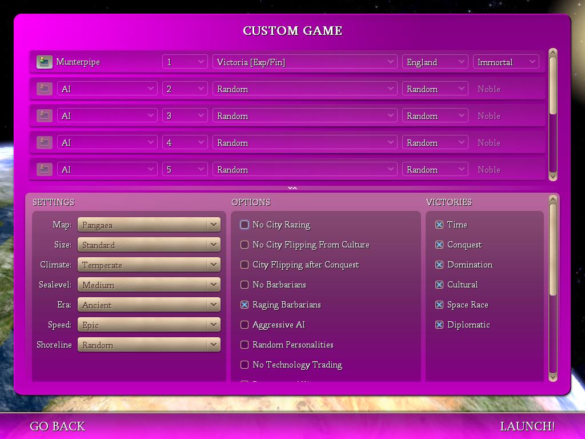Open the Immortal difficulty dropdown
The height and width of the screenshot is (439, 585).
pos(506,62)
